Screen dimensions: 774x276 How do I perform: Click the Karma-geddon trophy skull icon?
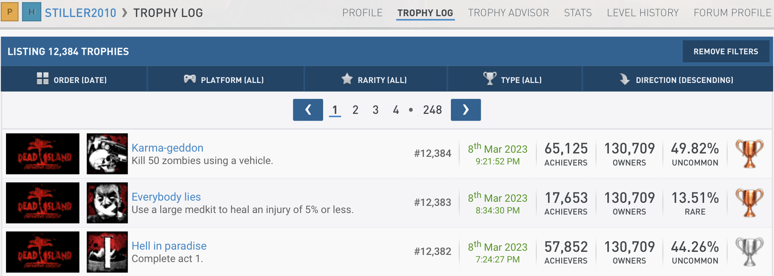[107, 153]
